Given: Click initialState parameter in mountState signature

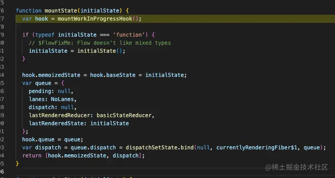Looking at the screenshot, I should [100, 11].
